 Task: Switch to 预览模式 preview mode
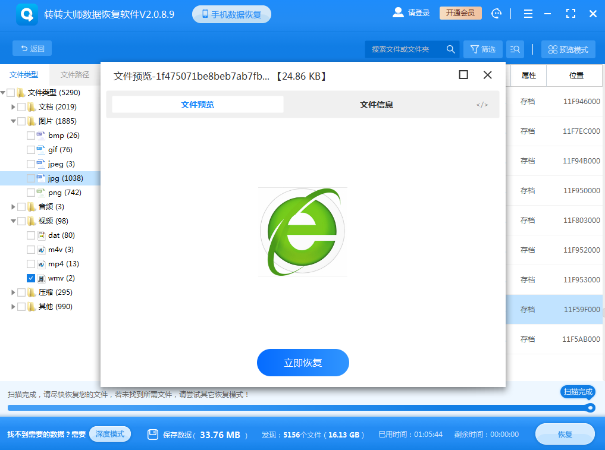568,49
